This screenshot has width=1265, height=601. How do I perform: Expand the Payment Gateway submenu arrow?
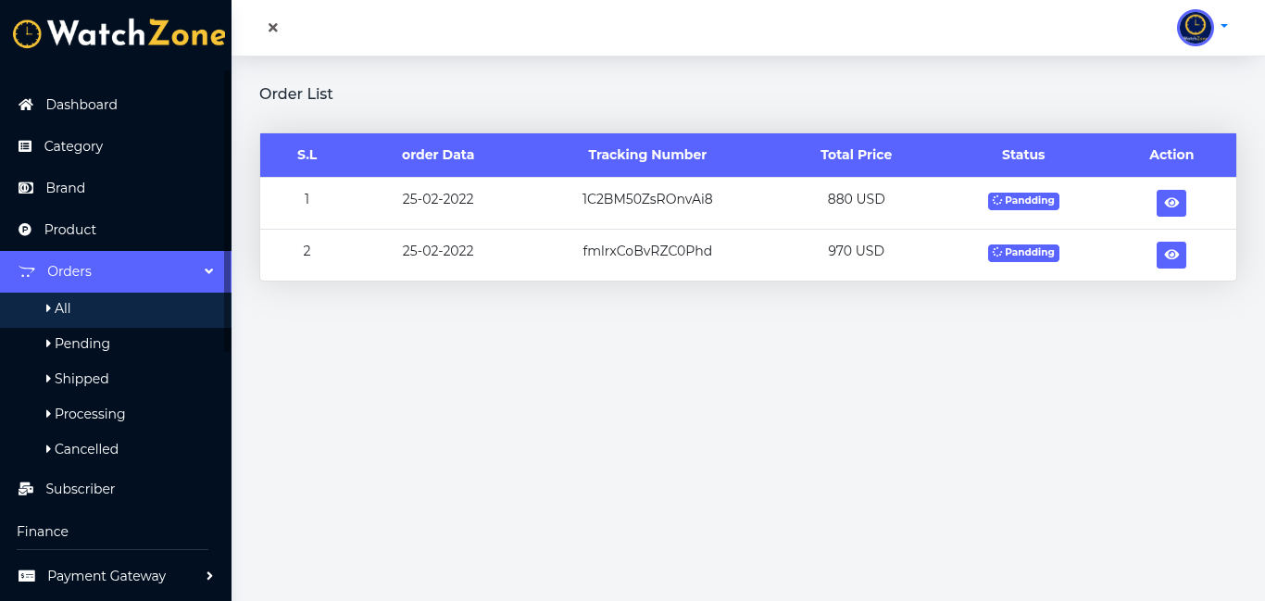[x=209, y=576]
